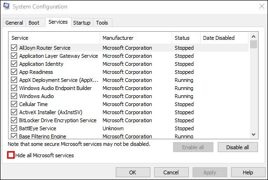Click Stopped status of BattlEye Service row

point(184,128)
